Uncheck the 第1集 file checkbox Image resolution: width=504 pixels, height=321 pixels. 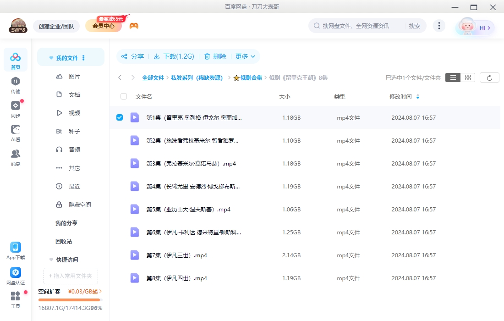point(120,117)
